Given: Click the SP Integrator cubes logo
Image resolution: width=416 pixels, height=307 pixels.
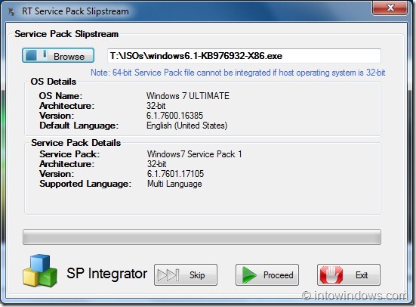Looking at the screenshot, I should [x=40, y=271].
